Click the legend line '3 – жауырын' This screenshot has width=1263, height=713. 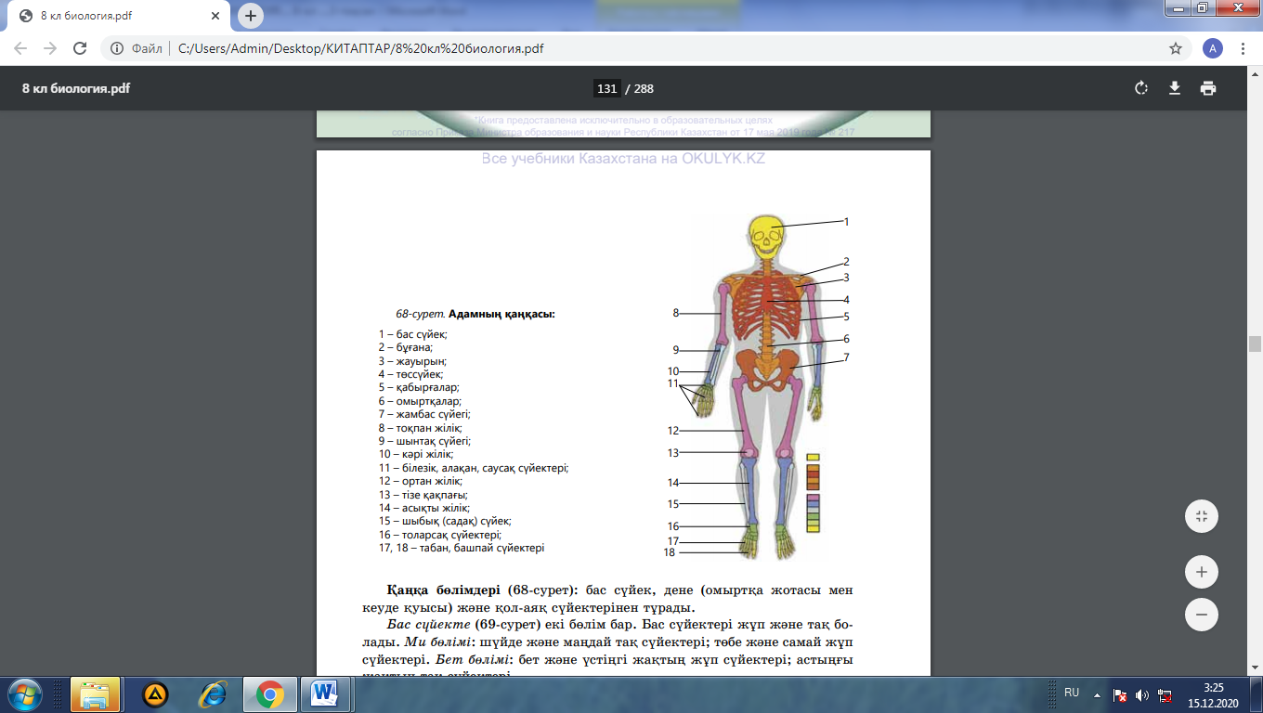[x=412, y=361]
